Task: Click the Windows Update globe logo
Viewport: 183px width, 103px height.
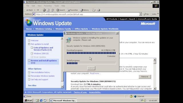Action: tap(29, 23)
